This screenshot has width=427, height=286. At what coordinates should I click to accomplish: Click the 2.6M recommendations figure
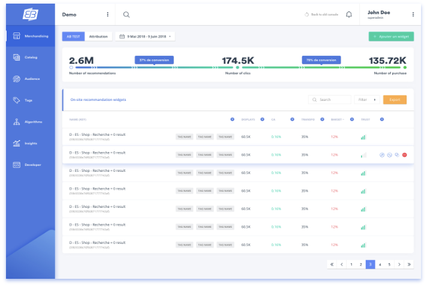click(81, 60)
